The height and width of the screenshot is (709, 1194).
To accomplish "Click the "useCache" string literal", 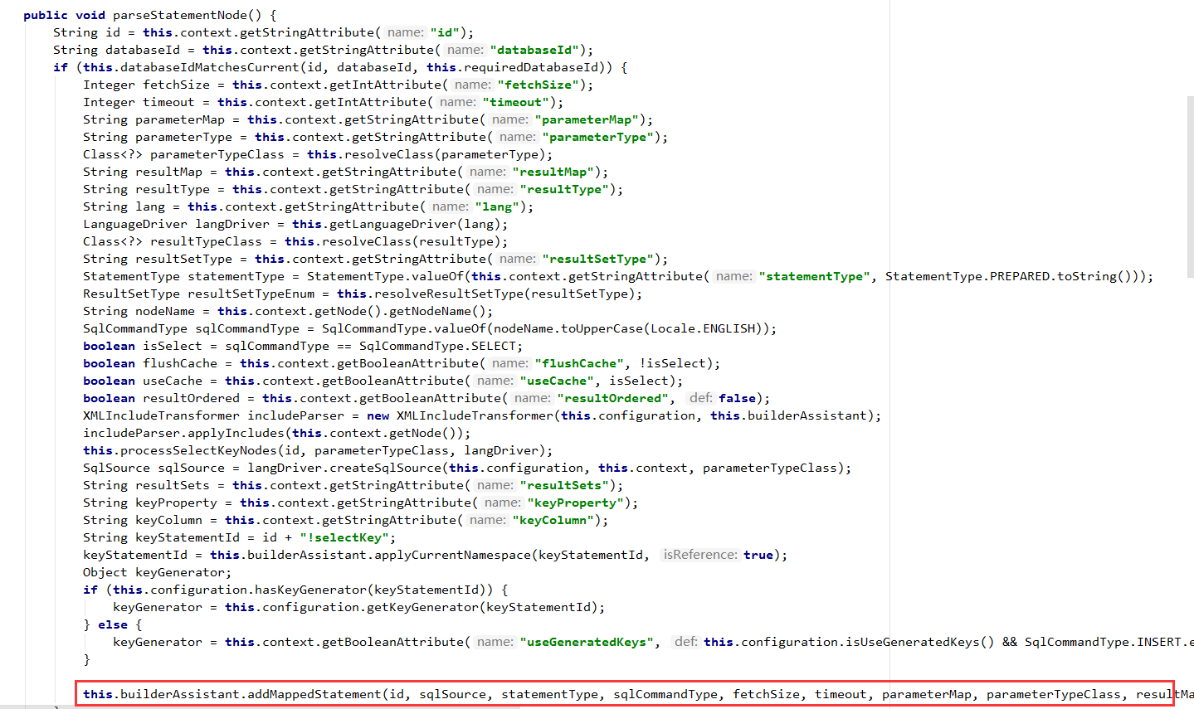I will tap(557, 381).
